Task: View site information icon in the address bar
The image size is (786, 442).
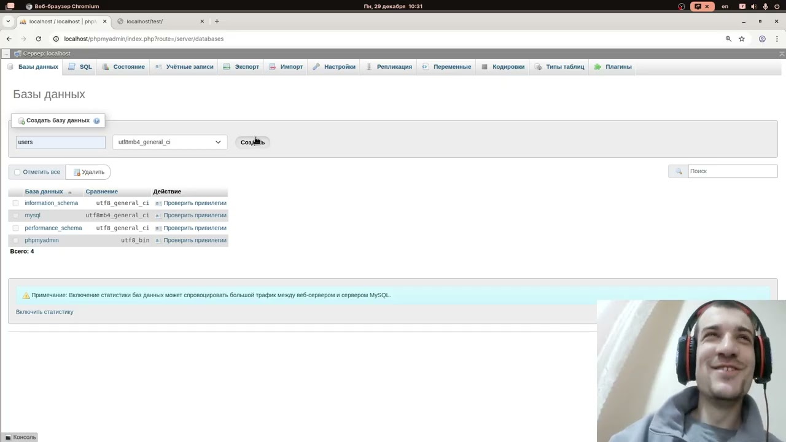Action: pyautogui.click(x=56, y=39)
